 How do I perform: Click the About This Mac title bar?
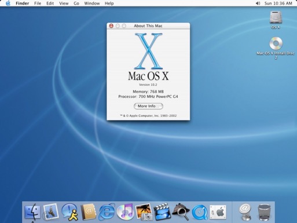[148, 26]
